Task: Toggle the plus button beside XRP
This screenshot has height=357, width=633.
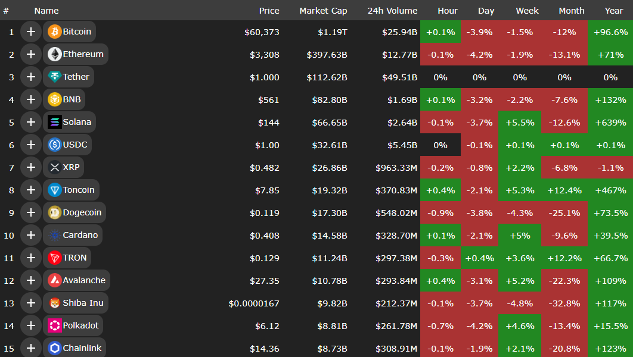Action: pyautogui.click(x=31, y=167)
